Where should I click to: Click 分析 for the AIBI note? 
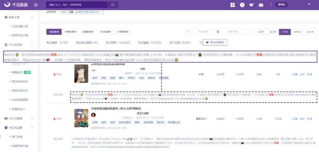click(x=302, y=74)
